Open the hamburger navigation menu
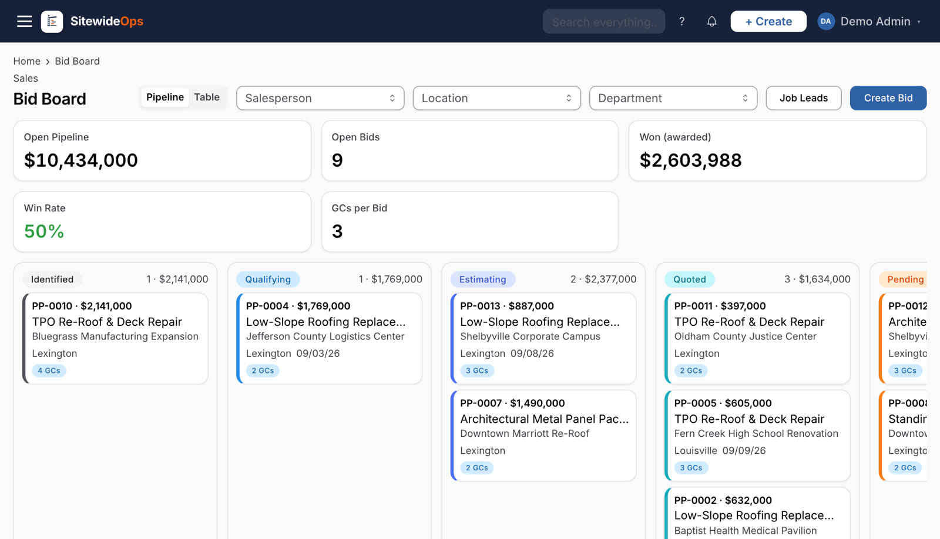This screenshot has height=539, width=940. tap(24, 21)
